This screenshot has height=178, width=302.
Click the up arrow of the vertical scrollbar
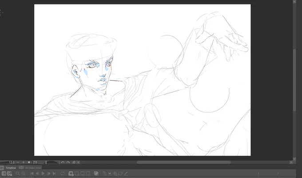pos(294,2)
